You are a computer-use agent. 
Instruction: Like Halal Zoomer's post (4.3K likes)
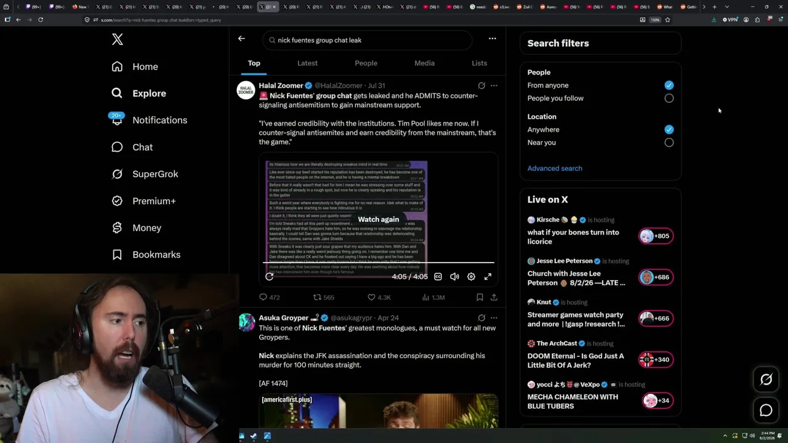(x=379, y=297)
